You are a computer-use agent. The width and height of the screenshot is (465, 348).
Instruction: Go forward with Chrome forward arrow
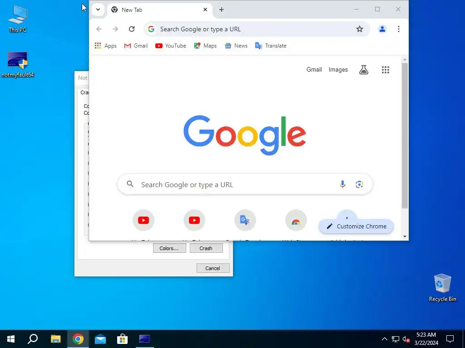click(115, 29)
